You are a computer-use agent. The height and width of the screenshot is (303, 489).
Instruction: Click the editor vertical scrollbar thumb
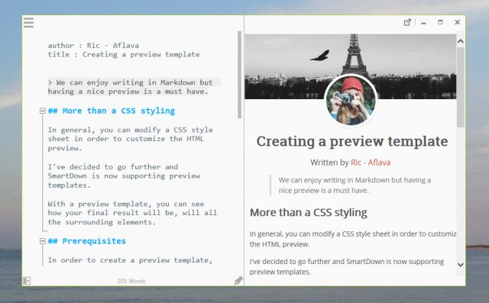click(x=239, y=75)
